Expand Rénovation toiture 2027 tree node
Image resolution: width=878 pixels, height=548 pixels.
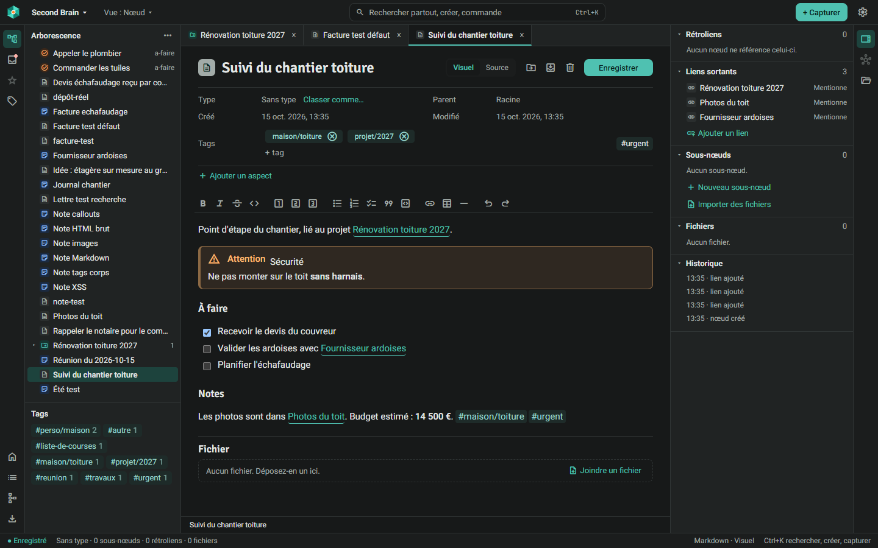(x=34, y=345)
